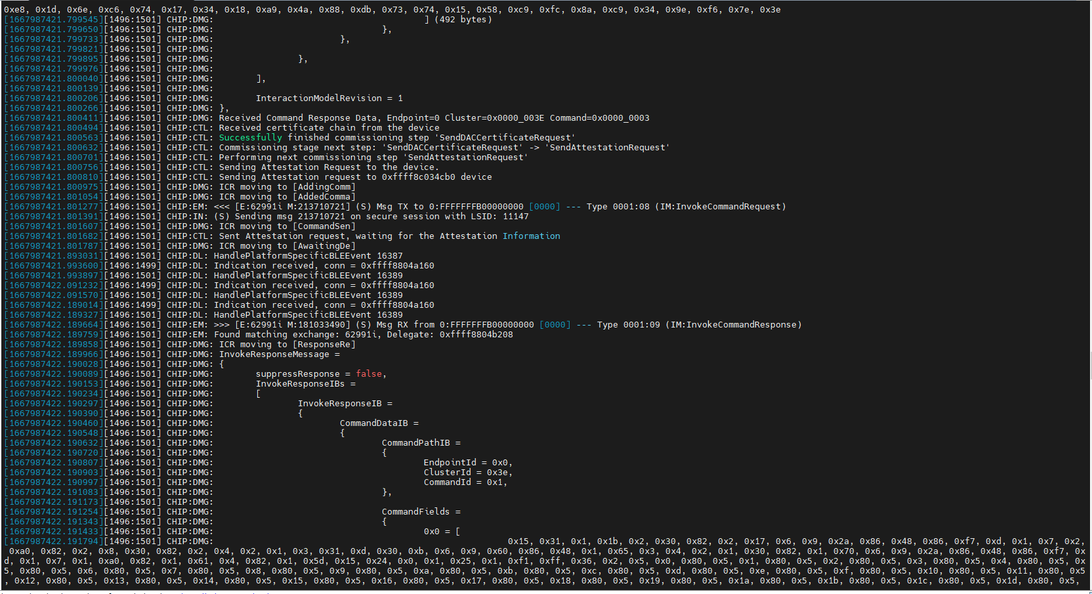The image size is (1092, 594).
Task: Select 'SendDACCertificateRequest' in the finished commissioning step line
Action: coord(505,138)
